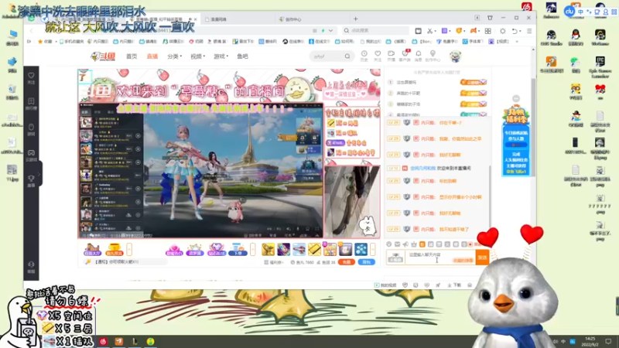Send the airplane gift
The image size is (619, 348).
(299, 249)
